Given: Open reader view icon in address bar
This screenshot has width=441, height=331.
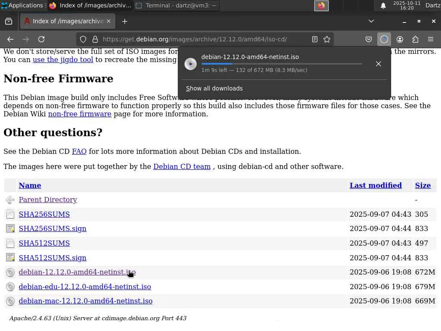Looking at the screenshot, I should (315, 39).
